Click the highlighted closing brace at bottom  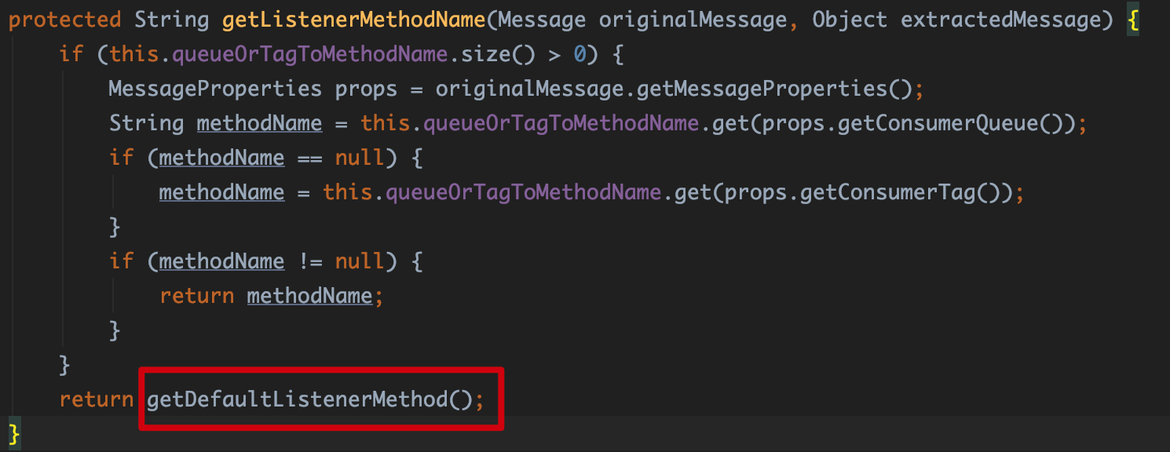click(13, 433)
